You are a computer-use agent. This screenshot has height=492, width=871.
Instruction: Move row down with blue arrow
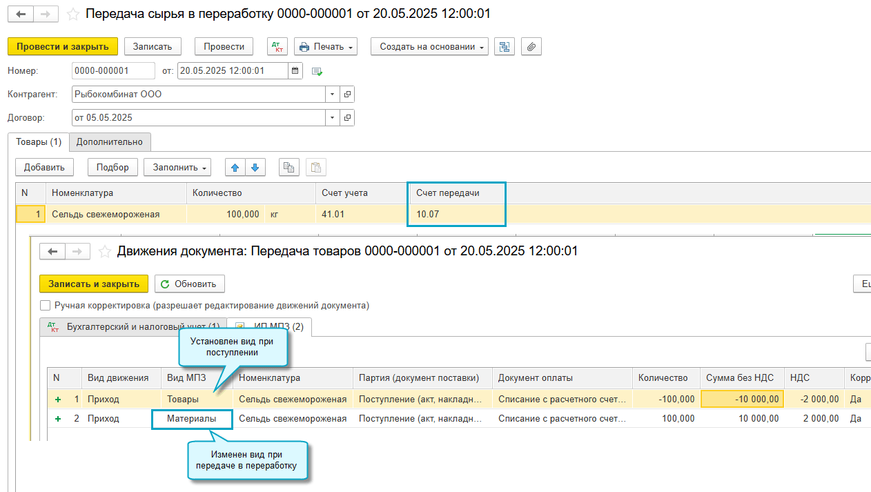pos(255,167)
